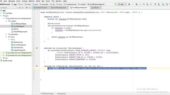Expand the manifests folder arrow

click(x=1, y=13)
